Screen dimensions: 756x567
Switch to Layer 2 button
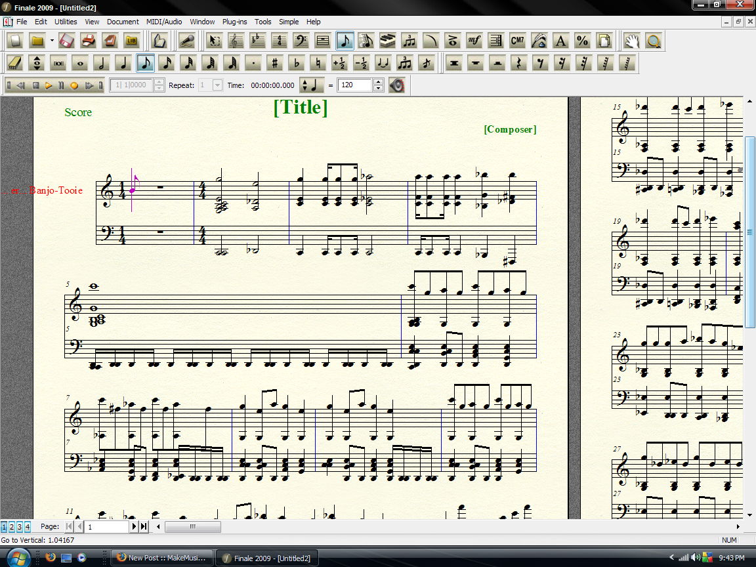click(12, 526)
